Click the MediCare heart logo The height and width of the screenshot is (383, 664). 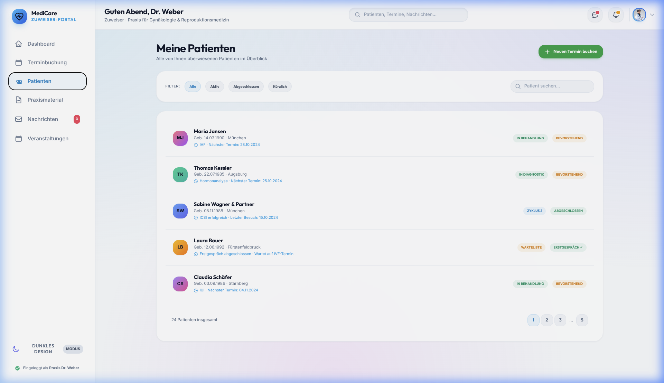click(x=19, y=16)
